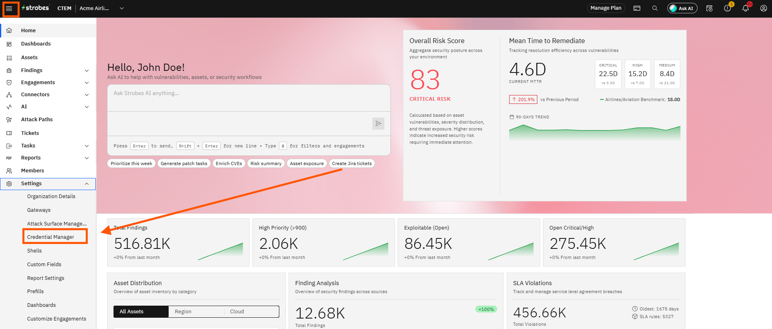Image resolution: width=772 pixels, height=329 pixels.
Task: Click the Settings gear icon
Action: tap(9, 184)
